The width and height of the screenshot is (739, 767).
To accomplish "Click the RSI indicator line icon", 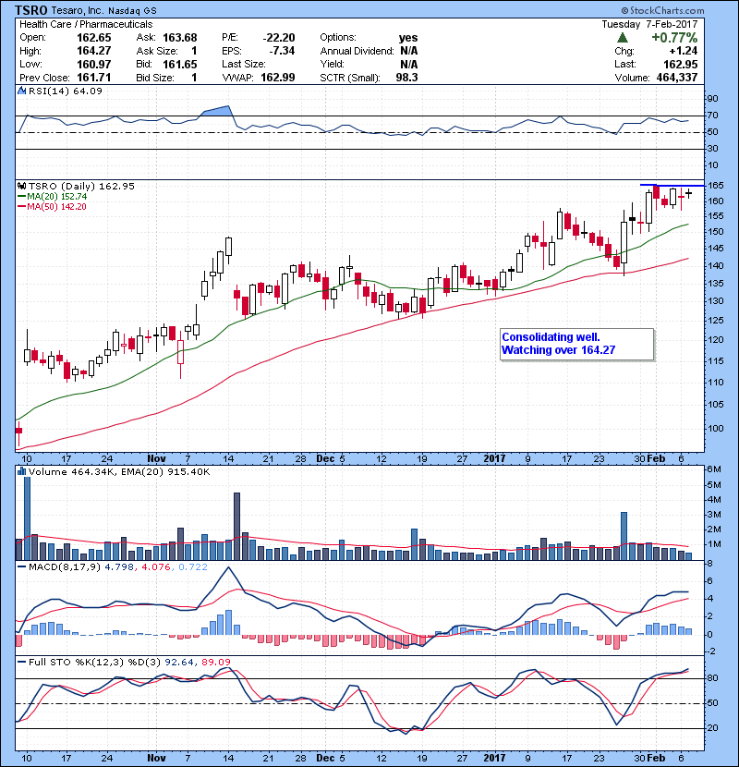I will (21, 91).
